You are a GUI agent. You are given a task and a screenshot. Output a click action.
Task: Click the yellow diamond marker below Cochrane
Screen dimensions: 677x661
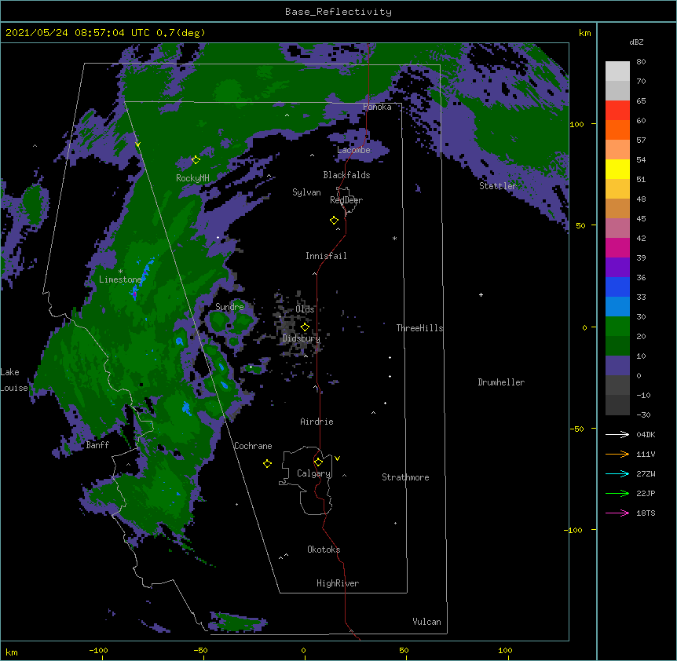267,464
